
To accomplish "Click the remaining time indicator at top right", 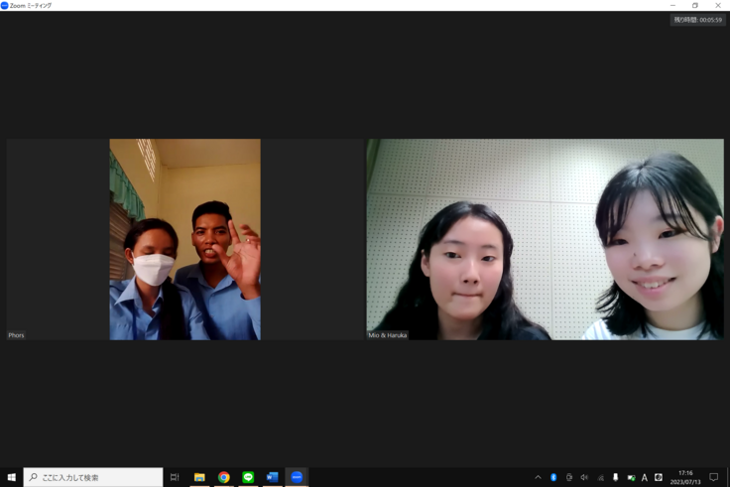I will click(x=697, y=20).
